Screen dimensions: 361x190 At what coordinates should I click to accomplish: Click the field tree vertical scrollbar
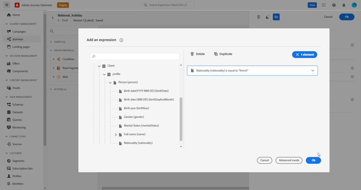(181, 119)
